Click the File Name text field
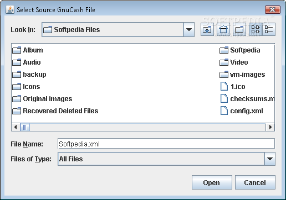 tap(166, 144)
